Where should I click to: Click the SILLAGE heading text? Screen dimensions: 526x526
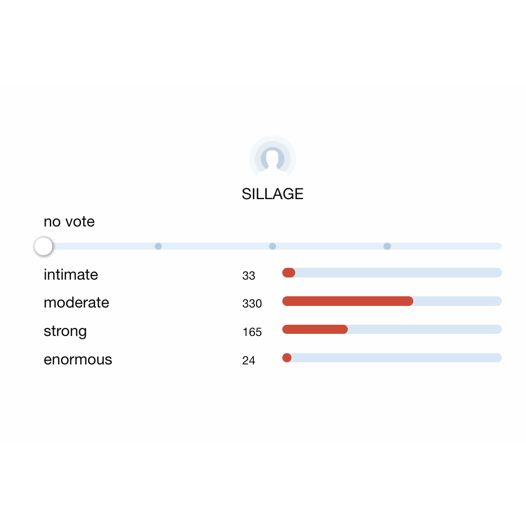[273, 194]
